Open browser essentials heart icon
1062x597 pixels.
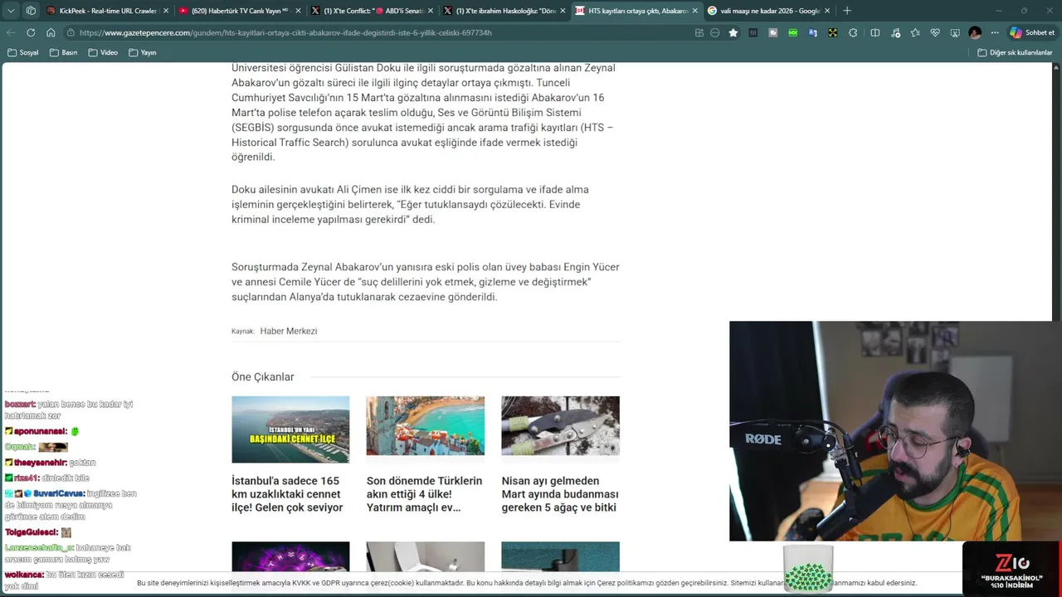click(x=935, y=32)
